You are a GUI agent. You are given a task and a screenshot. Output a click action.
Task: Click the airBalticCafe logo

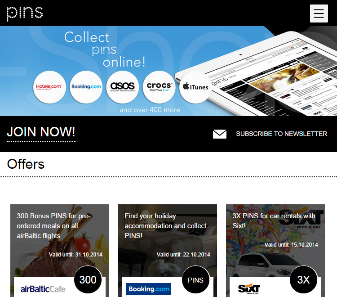coord(43,289)
